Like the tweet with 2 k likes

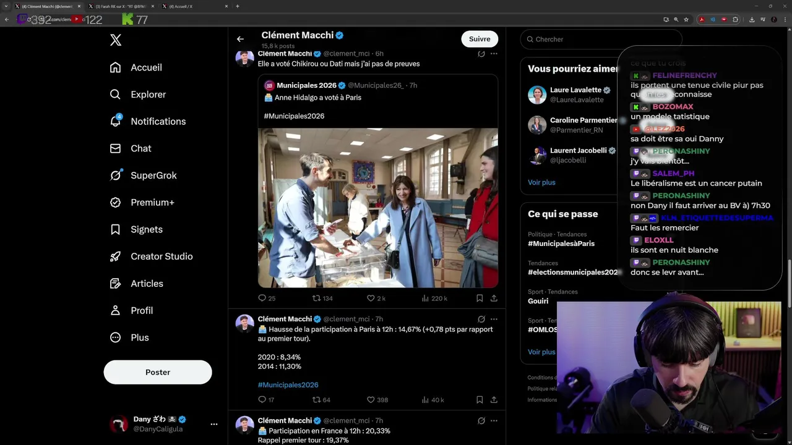point(376,298)
